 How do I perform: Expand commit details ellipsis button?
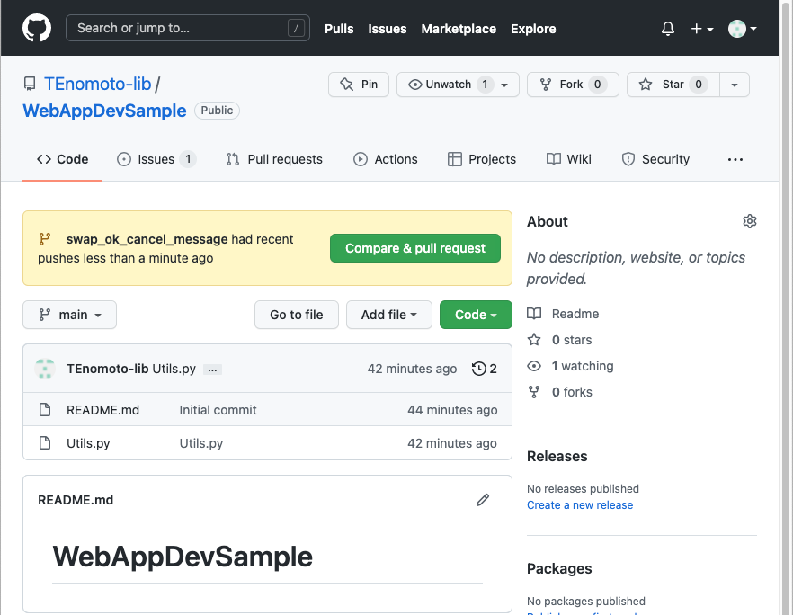[x=212, y=370]
